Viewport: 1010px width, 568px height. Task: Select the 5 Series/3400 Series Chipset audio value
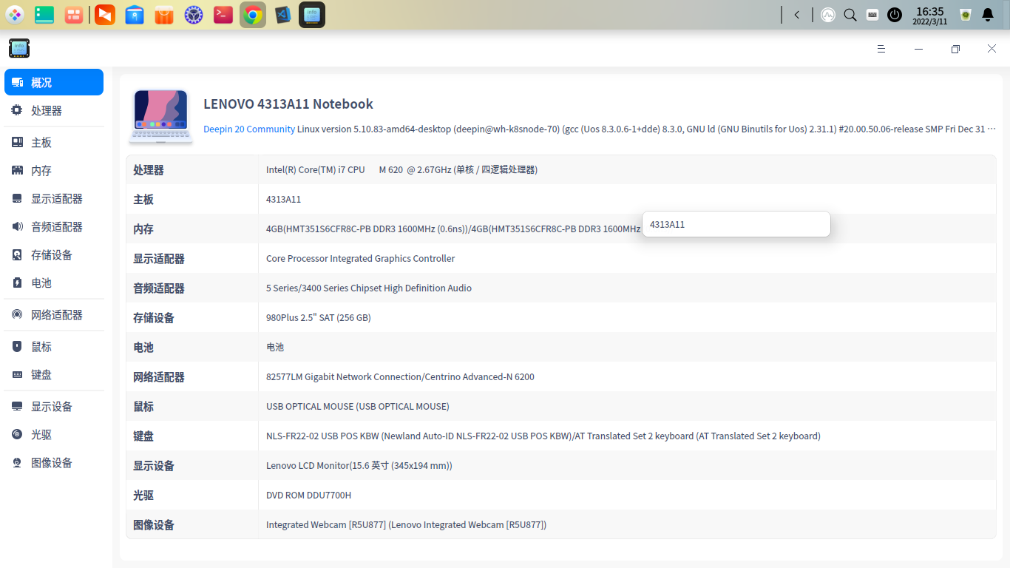pyautogui.click(x=369, y=288)
